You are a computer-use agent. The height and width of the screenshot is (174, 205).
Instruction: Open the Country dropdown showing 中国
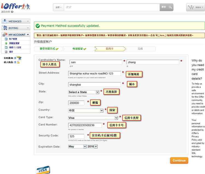(x=86, y=111)
